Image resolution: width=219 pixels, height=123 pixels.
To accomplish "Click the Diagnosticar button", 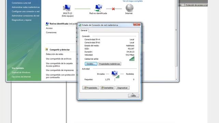I will click(123, 88).
